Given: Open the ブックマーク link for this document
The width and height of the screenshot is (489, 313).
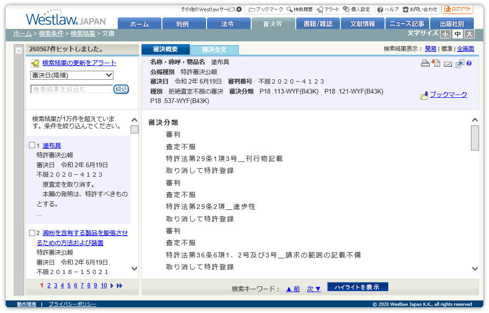Looking at the screenshot, I should coord(447,95).
